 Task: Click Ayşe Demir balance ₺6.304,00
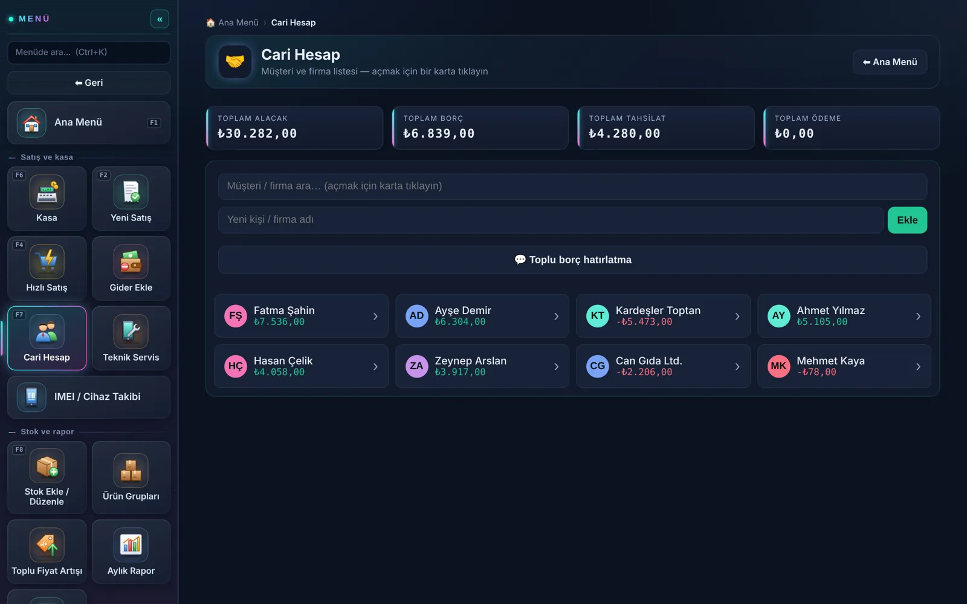[460, 322]
